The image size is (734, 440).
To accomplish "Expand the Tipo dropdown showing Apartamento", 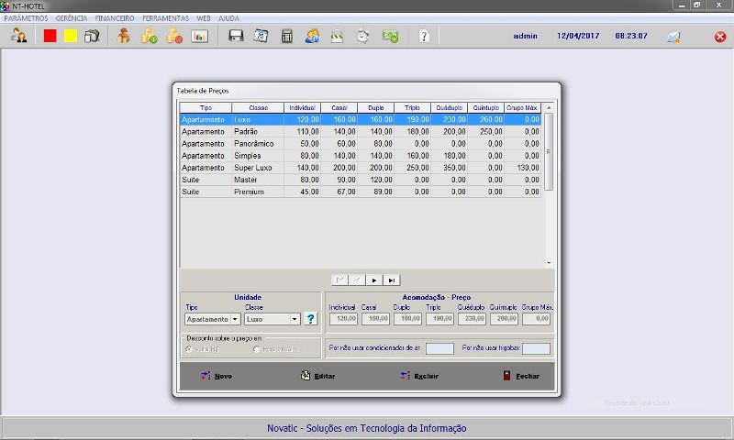I will click(236, 319).
